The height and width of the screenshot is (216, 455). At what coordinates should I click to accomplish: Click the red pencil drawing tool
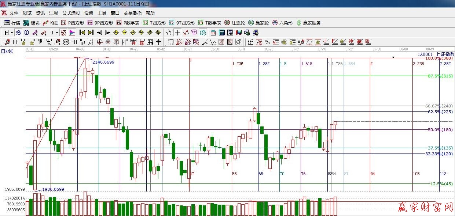[7, 42]
